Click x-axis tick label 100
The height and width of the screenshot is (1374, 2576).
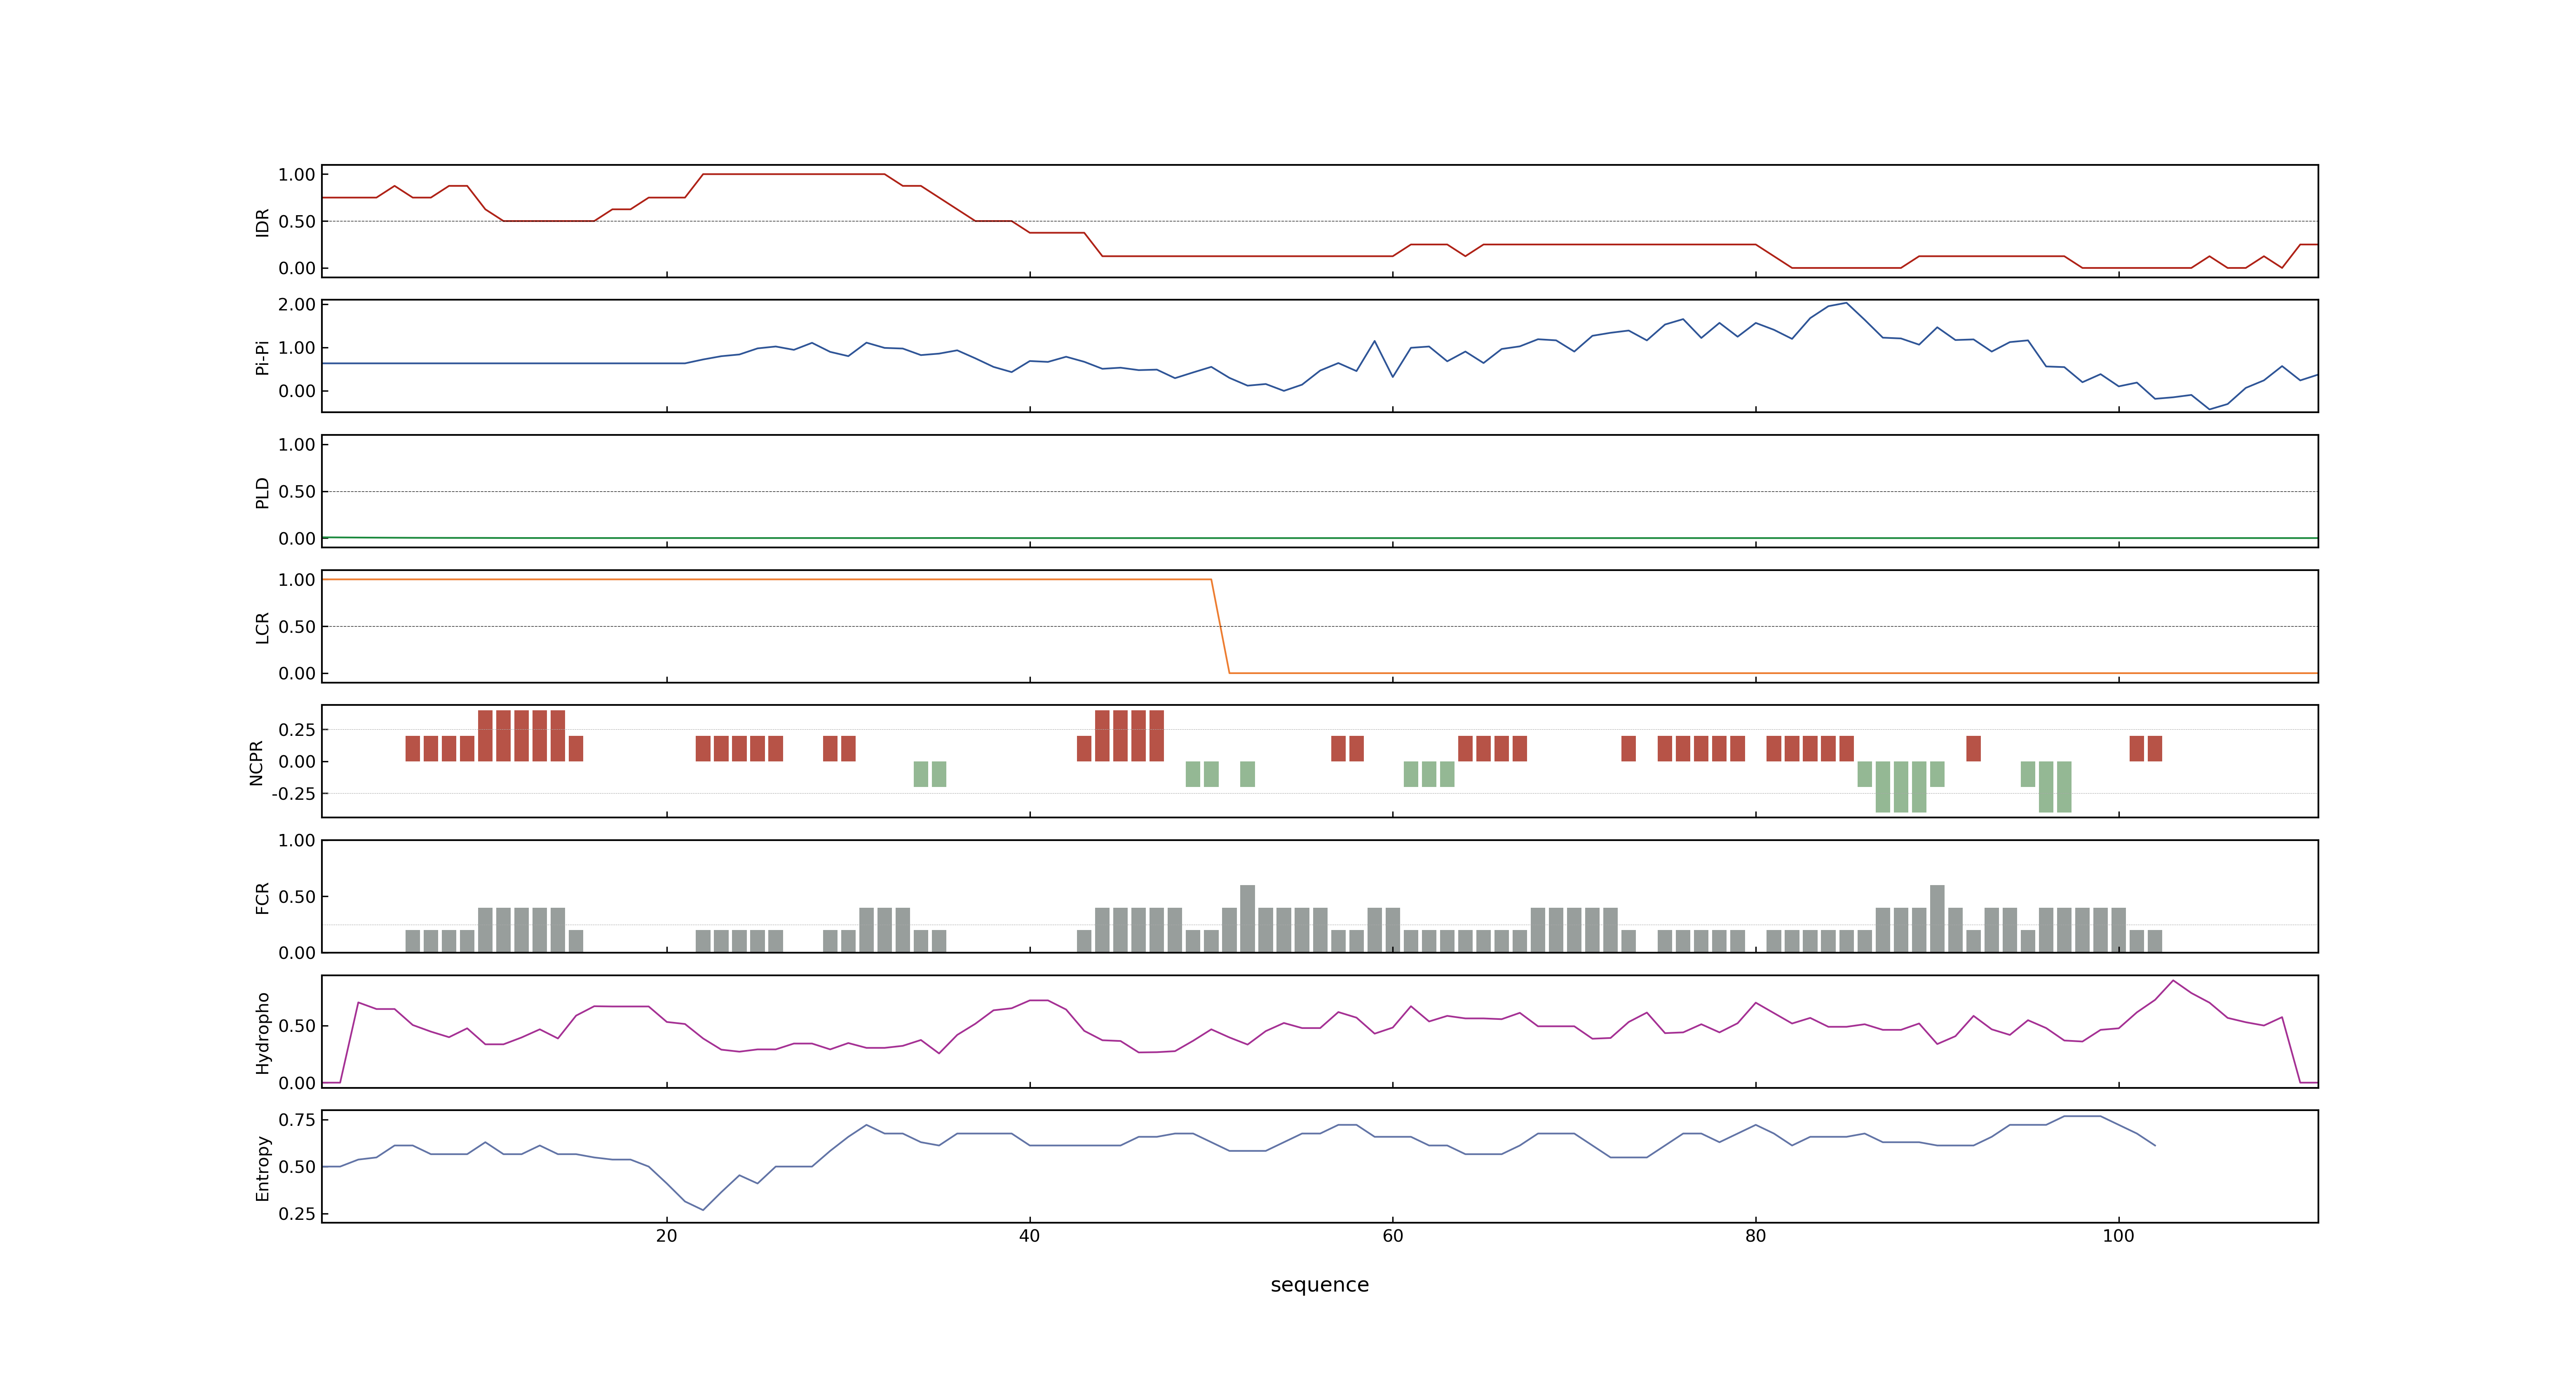click(2118, 1236)
